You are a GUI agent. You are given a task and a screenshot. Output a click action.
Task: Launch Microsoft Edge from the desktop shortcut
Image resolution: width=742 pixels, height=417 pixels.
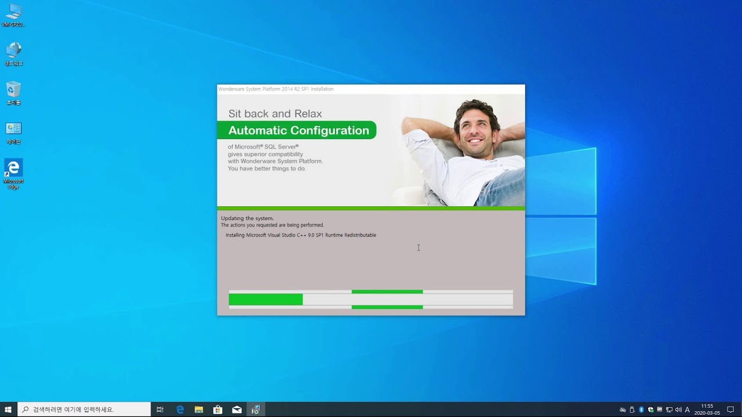pyautogui.click(x=13, y=174)
